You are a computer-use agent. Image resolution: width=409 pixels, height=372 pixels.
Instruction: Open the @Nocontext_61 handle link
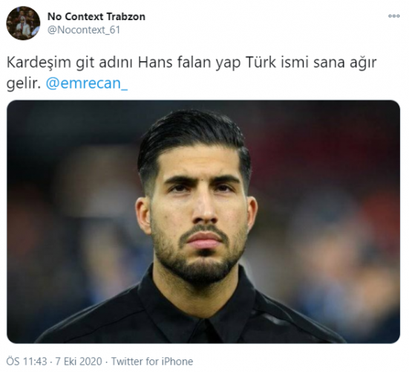(x=84, y=30)
